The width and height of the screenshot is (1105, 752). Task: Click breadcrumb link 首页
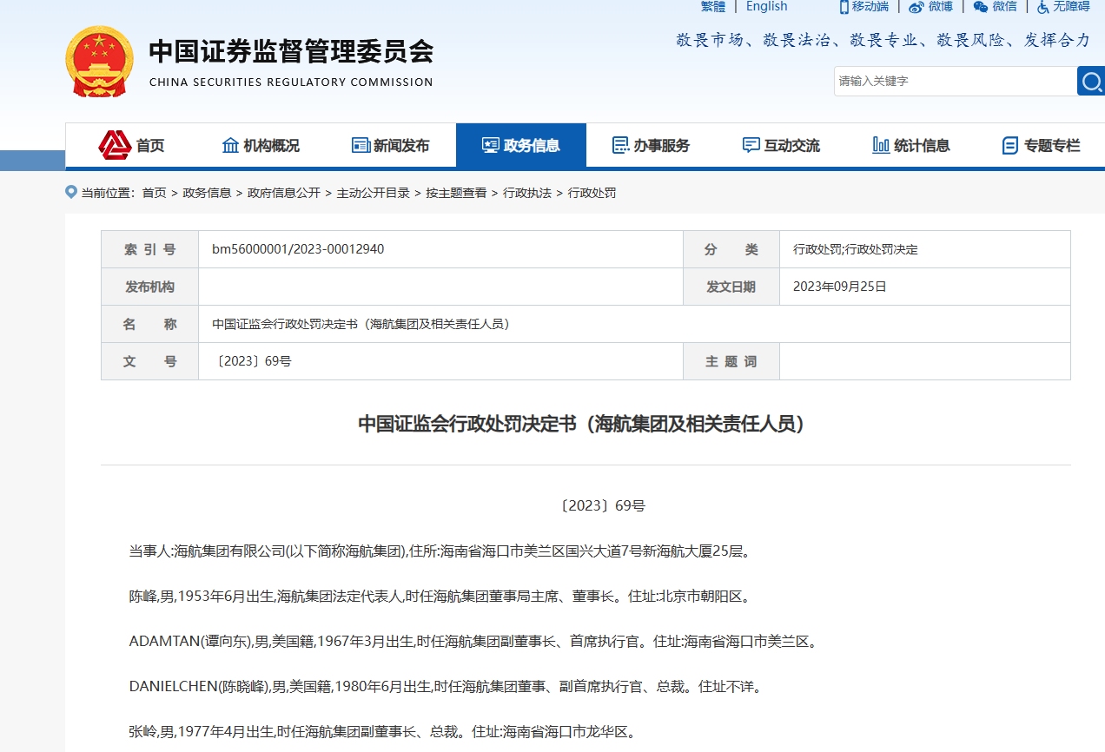[x=155, y=193]
